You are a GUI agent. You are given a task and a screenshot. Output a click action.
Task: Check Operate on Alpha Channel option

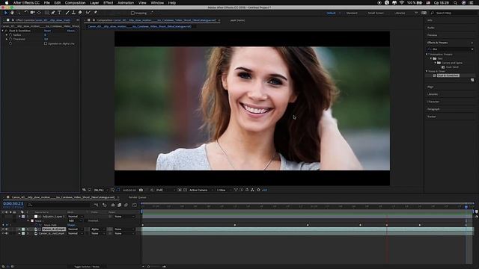click(46, 43)
